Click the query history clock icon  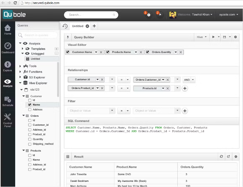[x=65, y=26]
